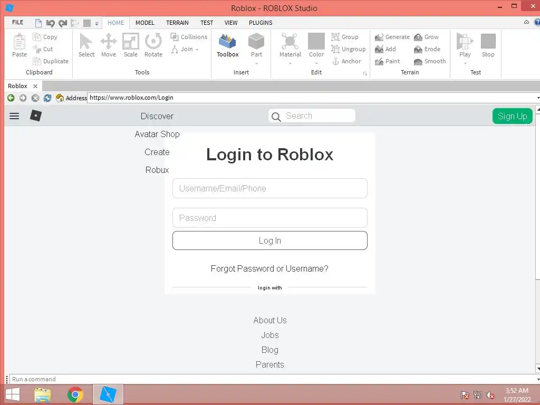This screenshot has height=405, width=540.
Task: Click Generate terrain tool
Action: [392, 37]
